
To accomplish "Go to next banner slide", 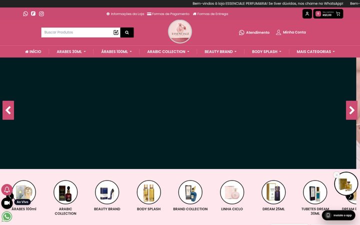I will click(x=351, y=110).
